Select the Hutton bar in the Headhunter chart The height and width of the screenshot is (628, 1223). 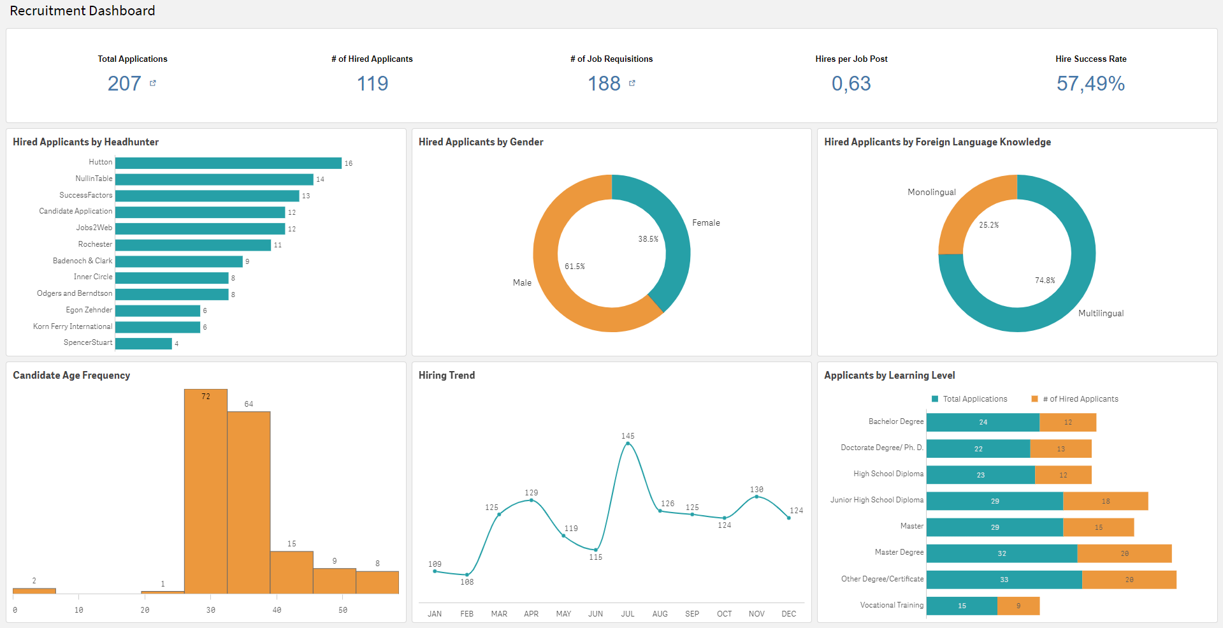[228, 163]
